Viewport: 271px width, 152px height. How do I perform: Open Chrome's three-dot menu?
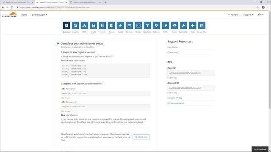[268, 7]
